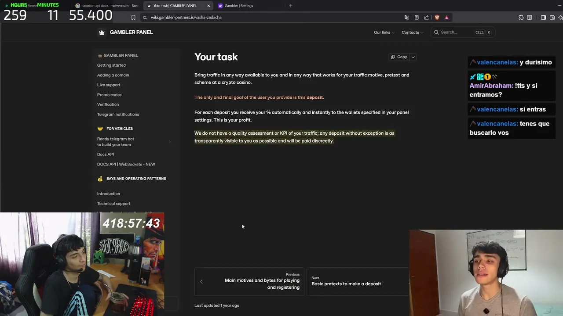Click the translate page icon in address bar
The height and width of the screenshot is (316, 563).
[407, 18]
